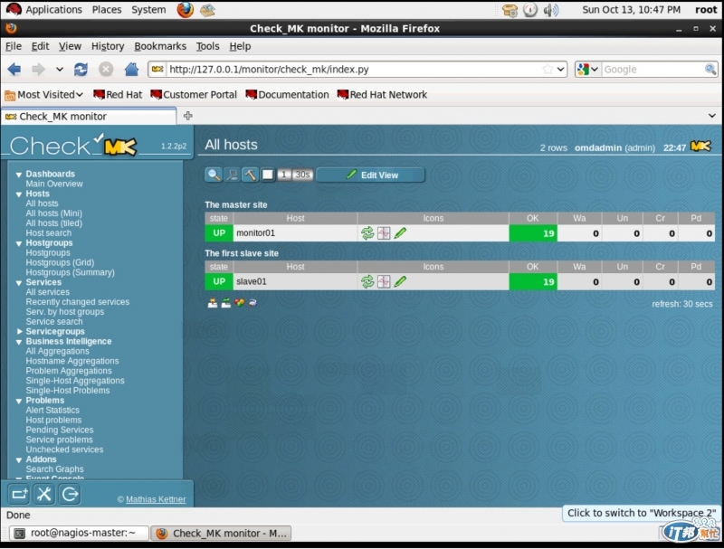Click the crossed tools icon at sidebar bottom
Image resolution: width=724 pixels, height=549 pixels.
[44, 494]
